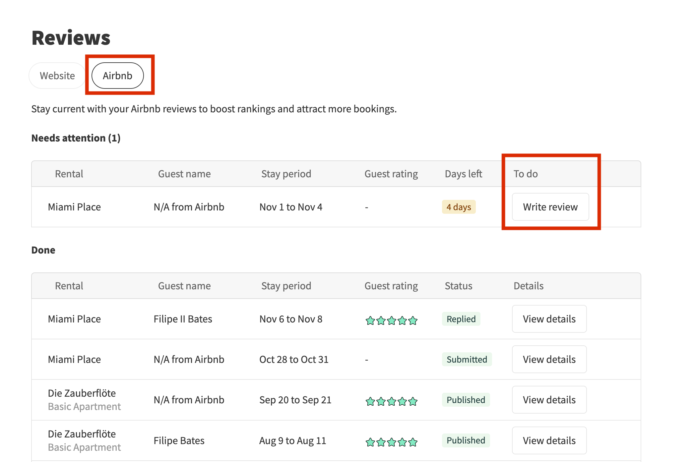The image size is (695, 462).
Task: Click stay period Oct 28 to Oct 31
Action: 294,359
